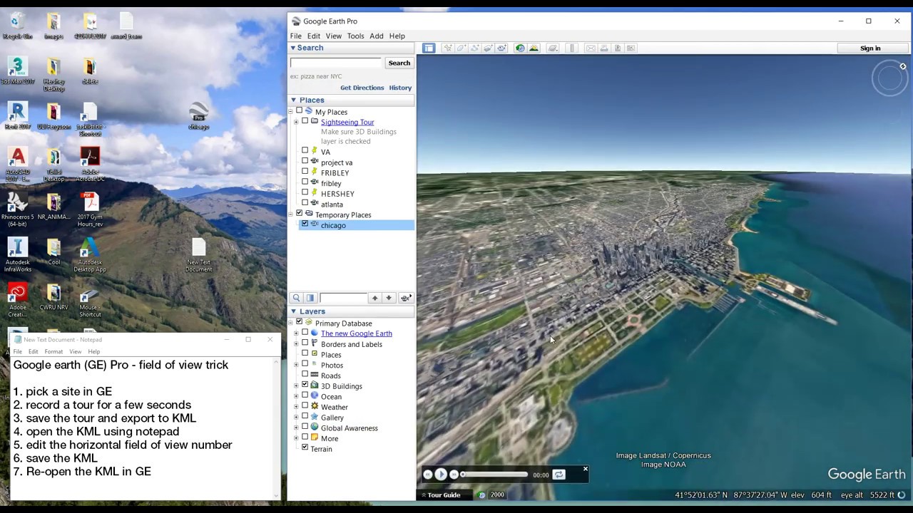Expand the Ocean layer node
The width and height of the screenshot is (913, 513).
click(296, 396)
